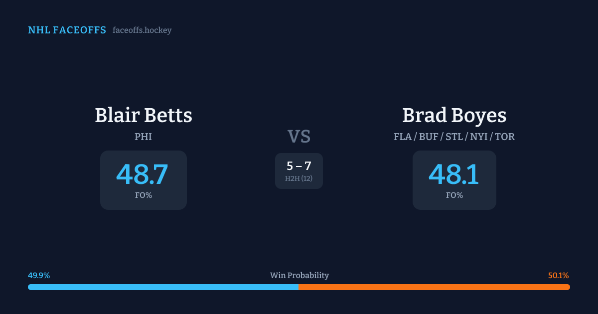
Task: Open the faceoffs.hockey link
Action: 142,30
